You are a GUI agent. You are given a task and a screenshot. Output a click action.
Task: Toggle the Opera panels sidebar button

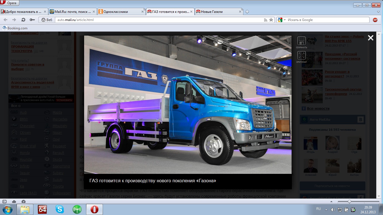(4, 202)
